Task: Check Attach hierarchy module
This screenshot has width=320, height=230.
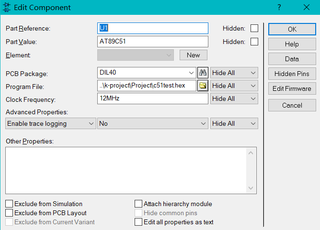Action: coord(138,204)
